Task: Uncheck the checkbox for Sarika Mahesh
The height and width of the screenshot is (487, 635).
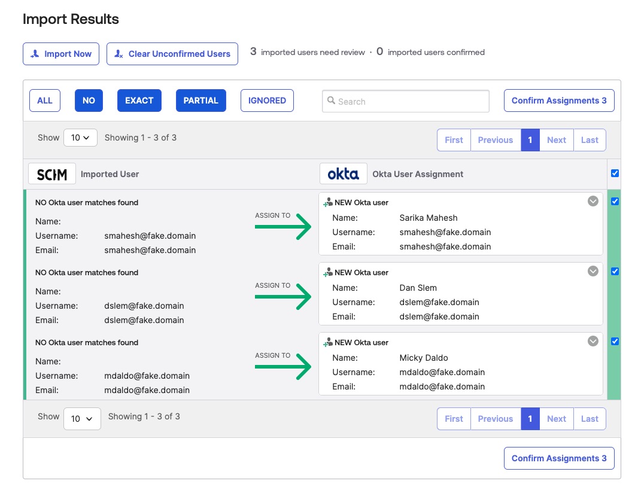Action: 615,202
